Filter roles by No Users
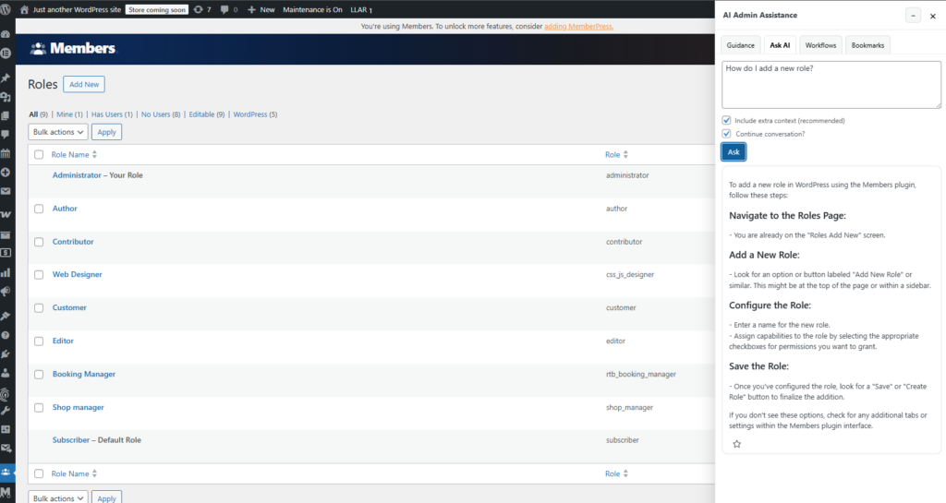 pyautogui.click(x=161, y=114)
